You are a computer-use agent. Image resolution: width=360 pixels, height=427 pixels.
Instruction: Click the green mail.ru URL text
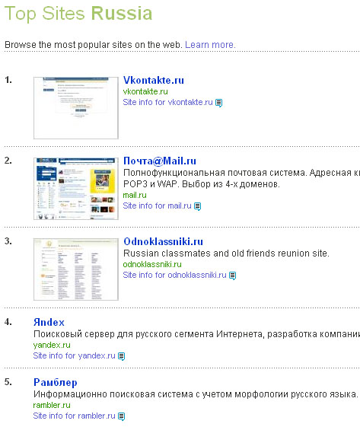[x=135, y=195]
